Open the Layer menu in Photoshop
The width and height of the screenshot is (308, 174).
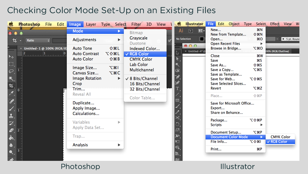[91, 24]
